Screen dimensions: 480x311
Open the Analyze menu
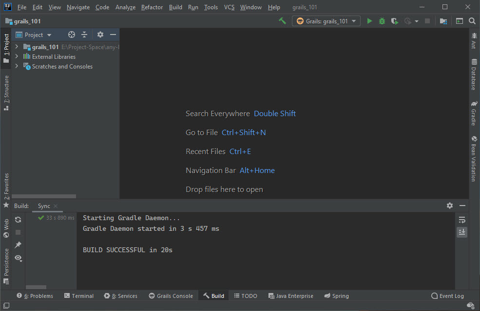point(125,7)
